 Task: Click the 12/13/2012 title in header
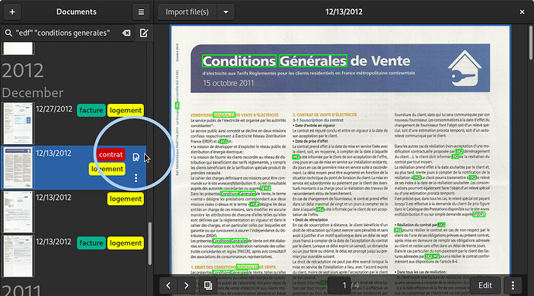coord(344,12)
